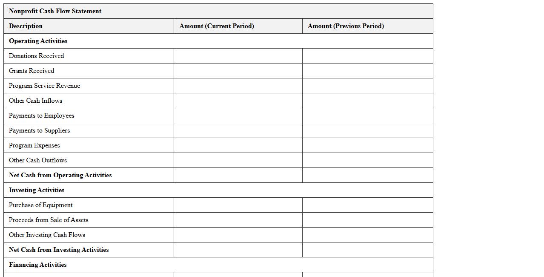
Task: Select Other Investing Cash Flows current cell
Action: tap(238, 235)
